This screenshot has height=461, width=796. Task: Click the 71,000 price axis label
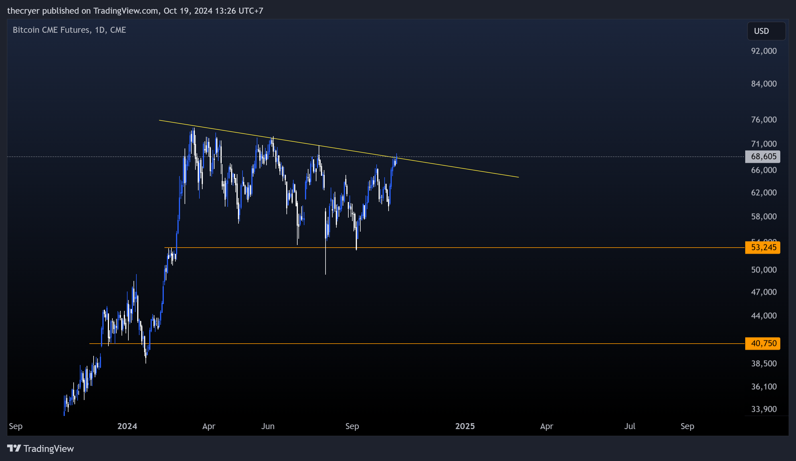tap(763, 144)
